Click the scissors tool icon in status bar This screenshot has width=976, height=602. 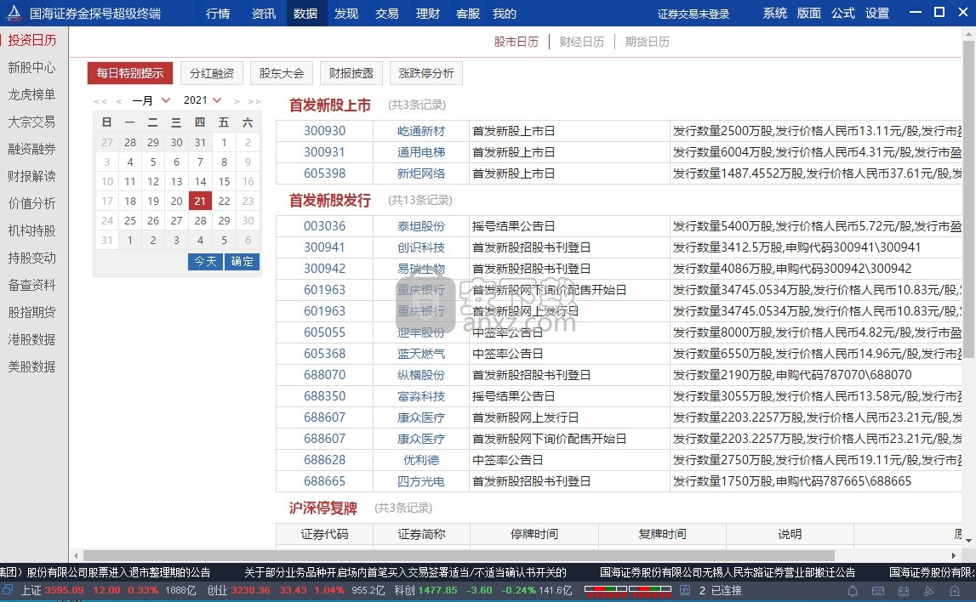[x=929, y=590]
